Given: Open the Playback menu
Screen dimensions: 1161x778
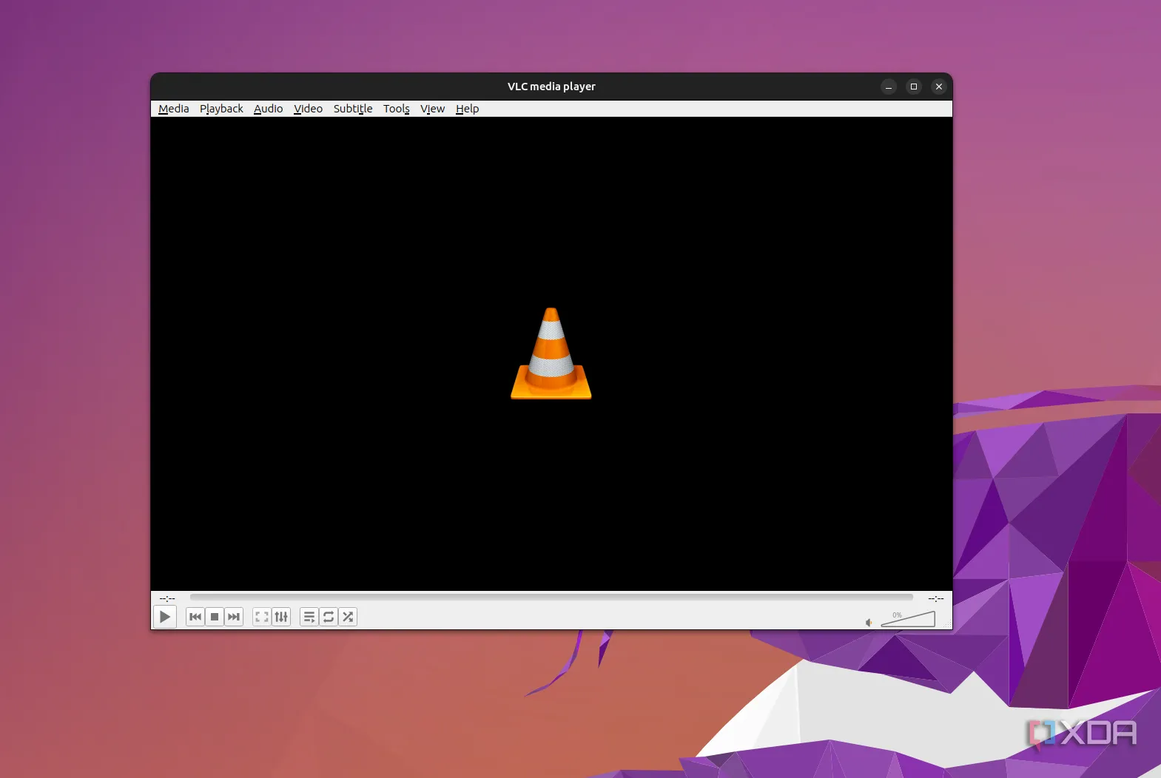Looking at the screenshot, I should (x=221, y=109).
